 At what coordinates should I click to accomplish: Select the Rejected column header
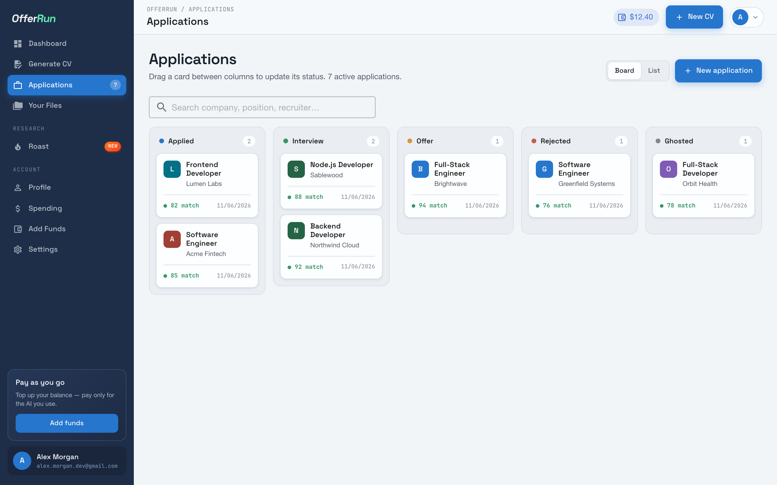click(579, 141)
